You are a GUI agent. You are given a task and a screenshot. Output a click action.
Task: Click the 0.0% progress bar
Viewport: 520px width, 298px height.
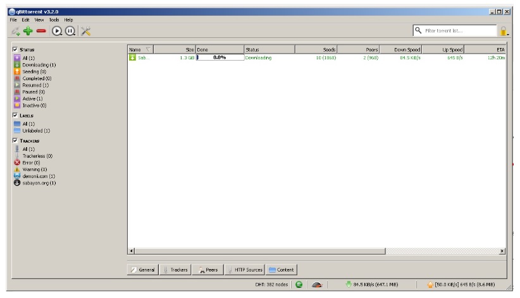220,57
